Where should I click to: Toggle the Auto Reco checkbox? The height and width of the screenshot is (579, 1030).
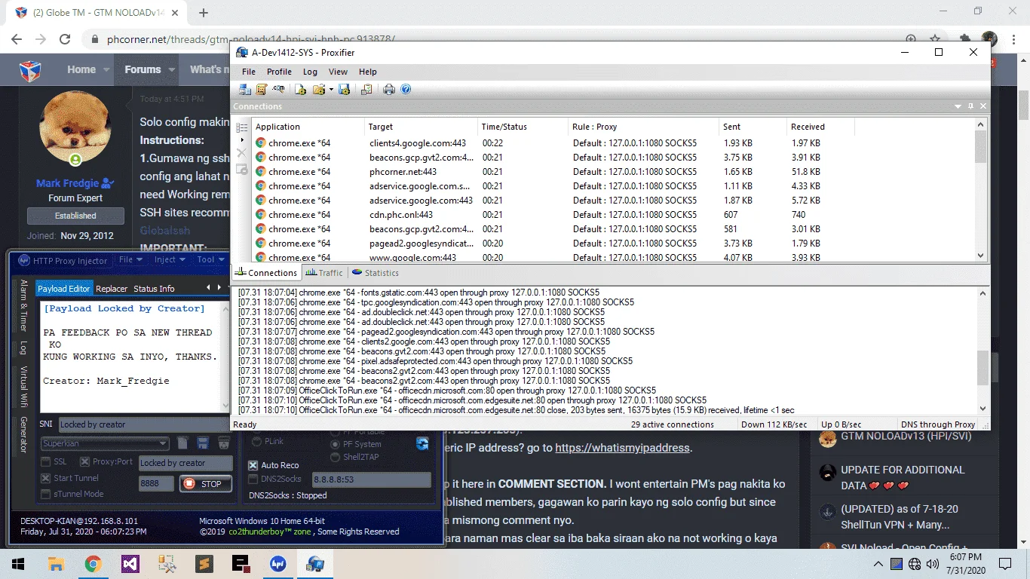point(253,465)
